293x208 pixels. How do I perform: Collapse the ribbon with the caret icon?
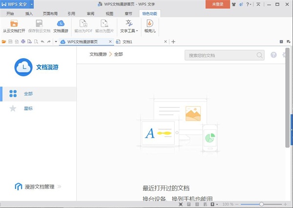click(x=258, y=4)
